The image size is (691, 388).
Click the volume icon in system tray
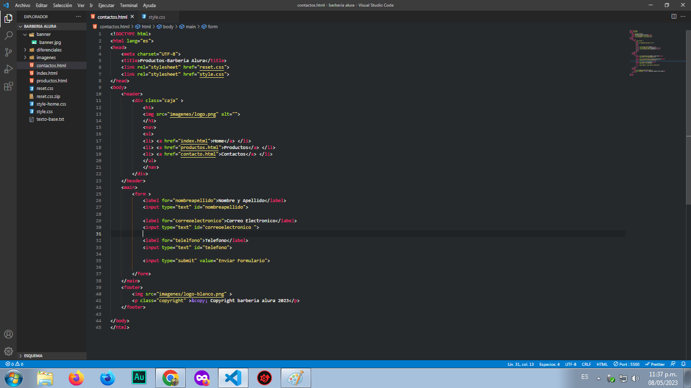[635, 378]
